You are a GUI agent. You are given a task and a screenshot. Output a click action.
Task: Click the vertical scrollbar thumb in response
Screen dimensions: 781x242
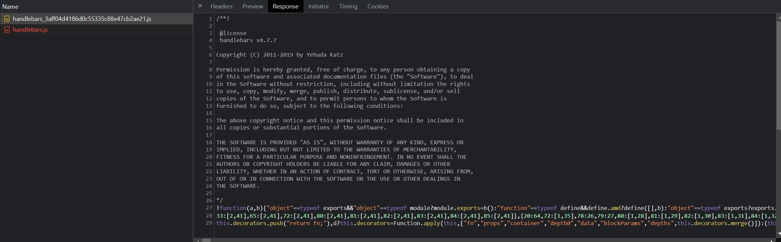pos(779,76)
